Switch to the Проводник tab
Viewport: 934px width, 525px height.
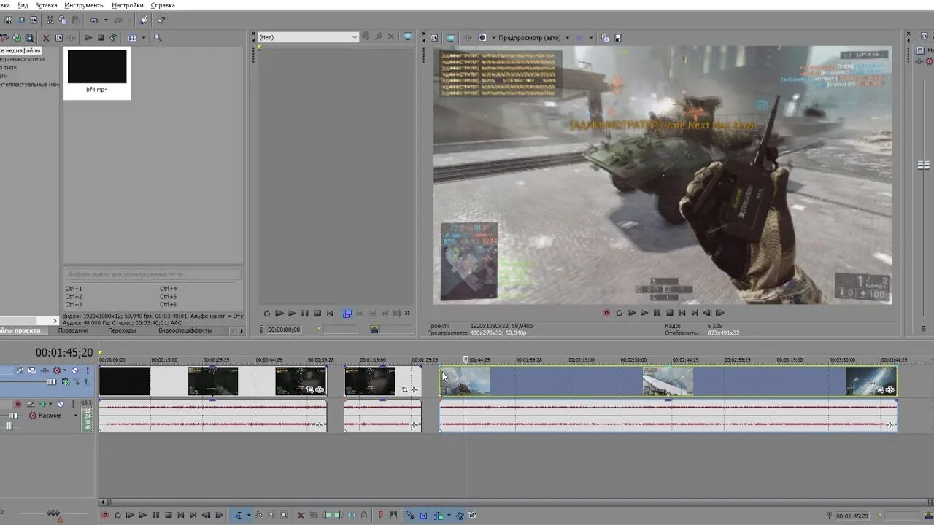click(73, 330)
